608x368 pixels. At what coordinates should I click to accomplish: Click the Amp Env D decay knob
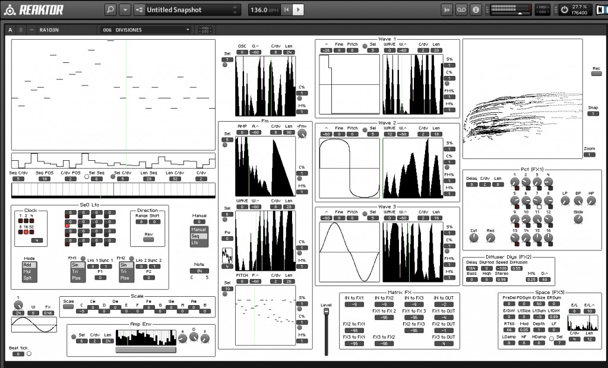pyautogui.click(x=194, y=337)
